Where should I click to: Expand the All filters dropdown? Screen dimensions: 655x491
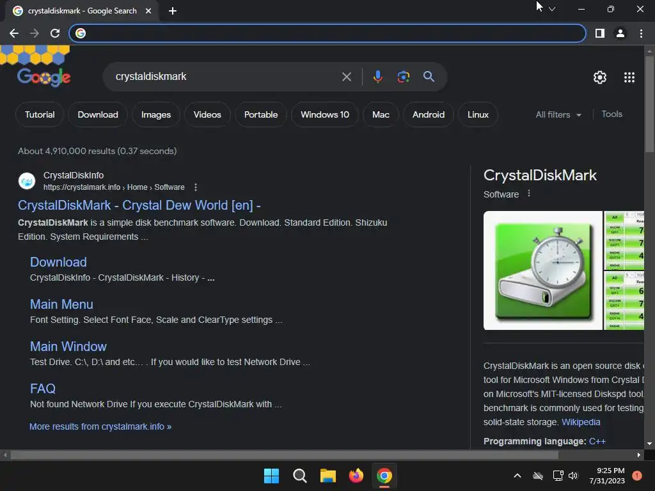(x=558, y=115)
